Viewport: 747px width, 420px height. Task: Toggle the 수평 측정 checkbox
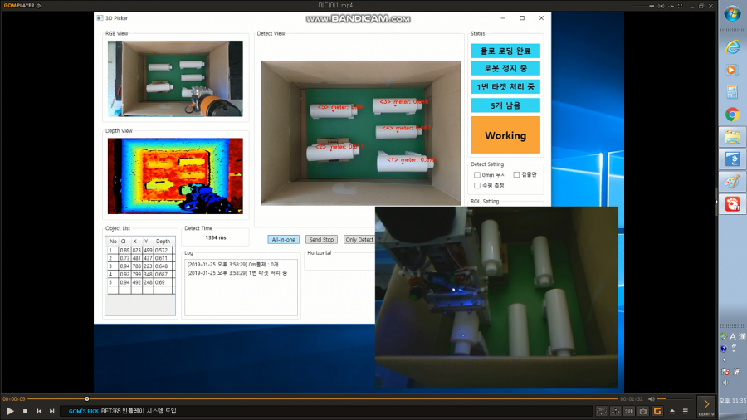477,185
